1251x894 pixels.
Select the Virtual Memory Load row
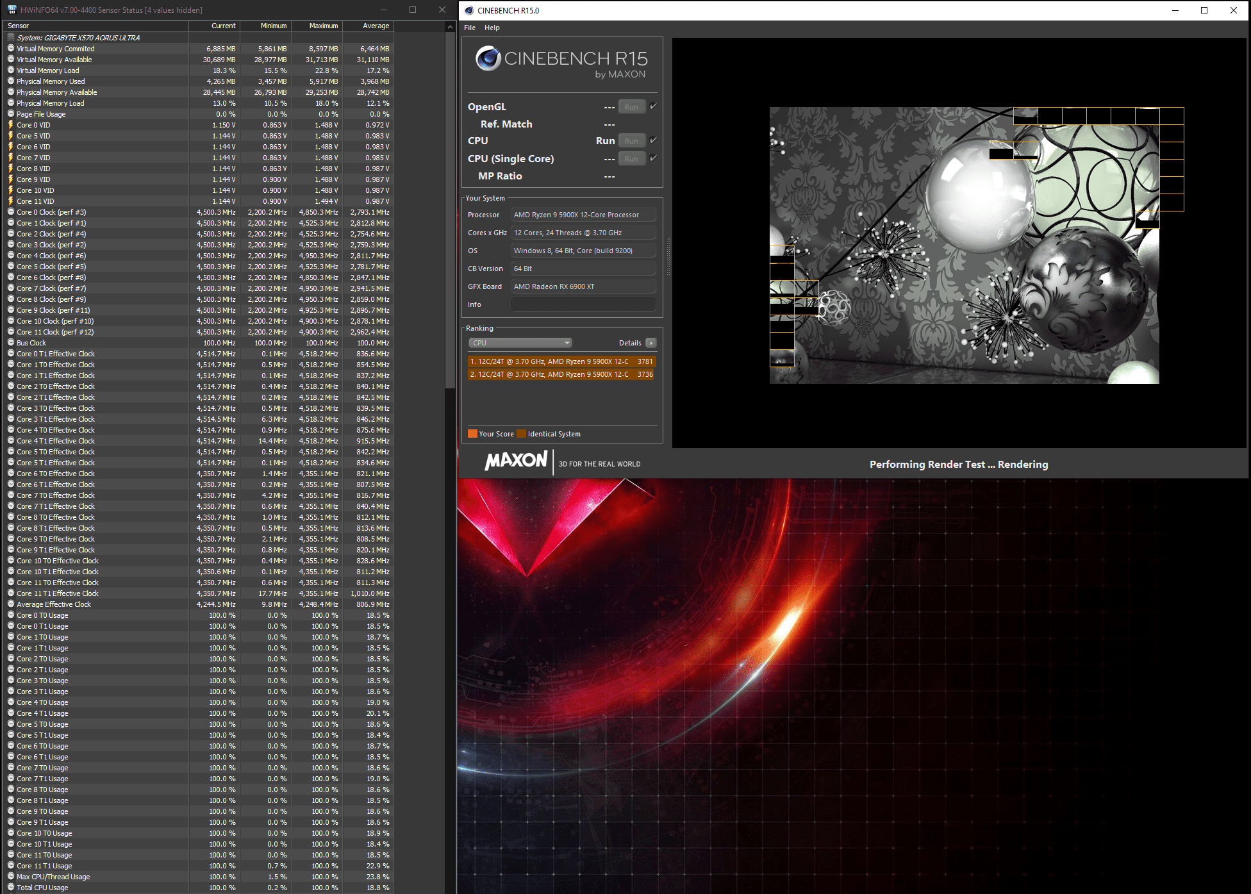pyautogui.click(x=198, y=70)
